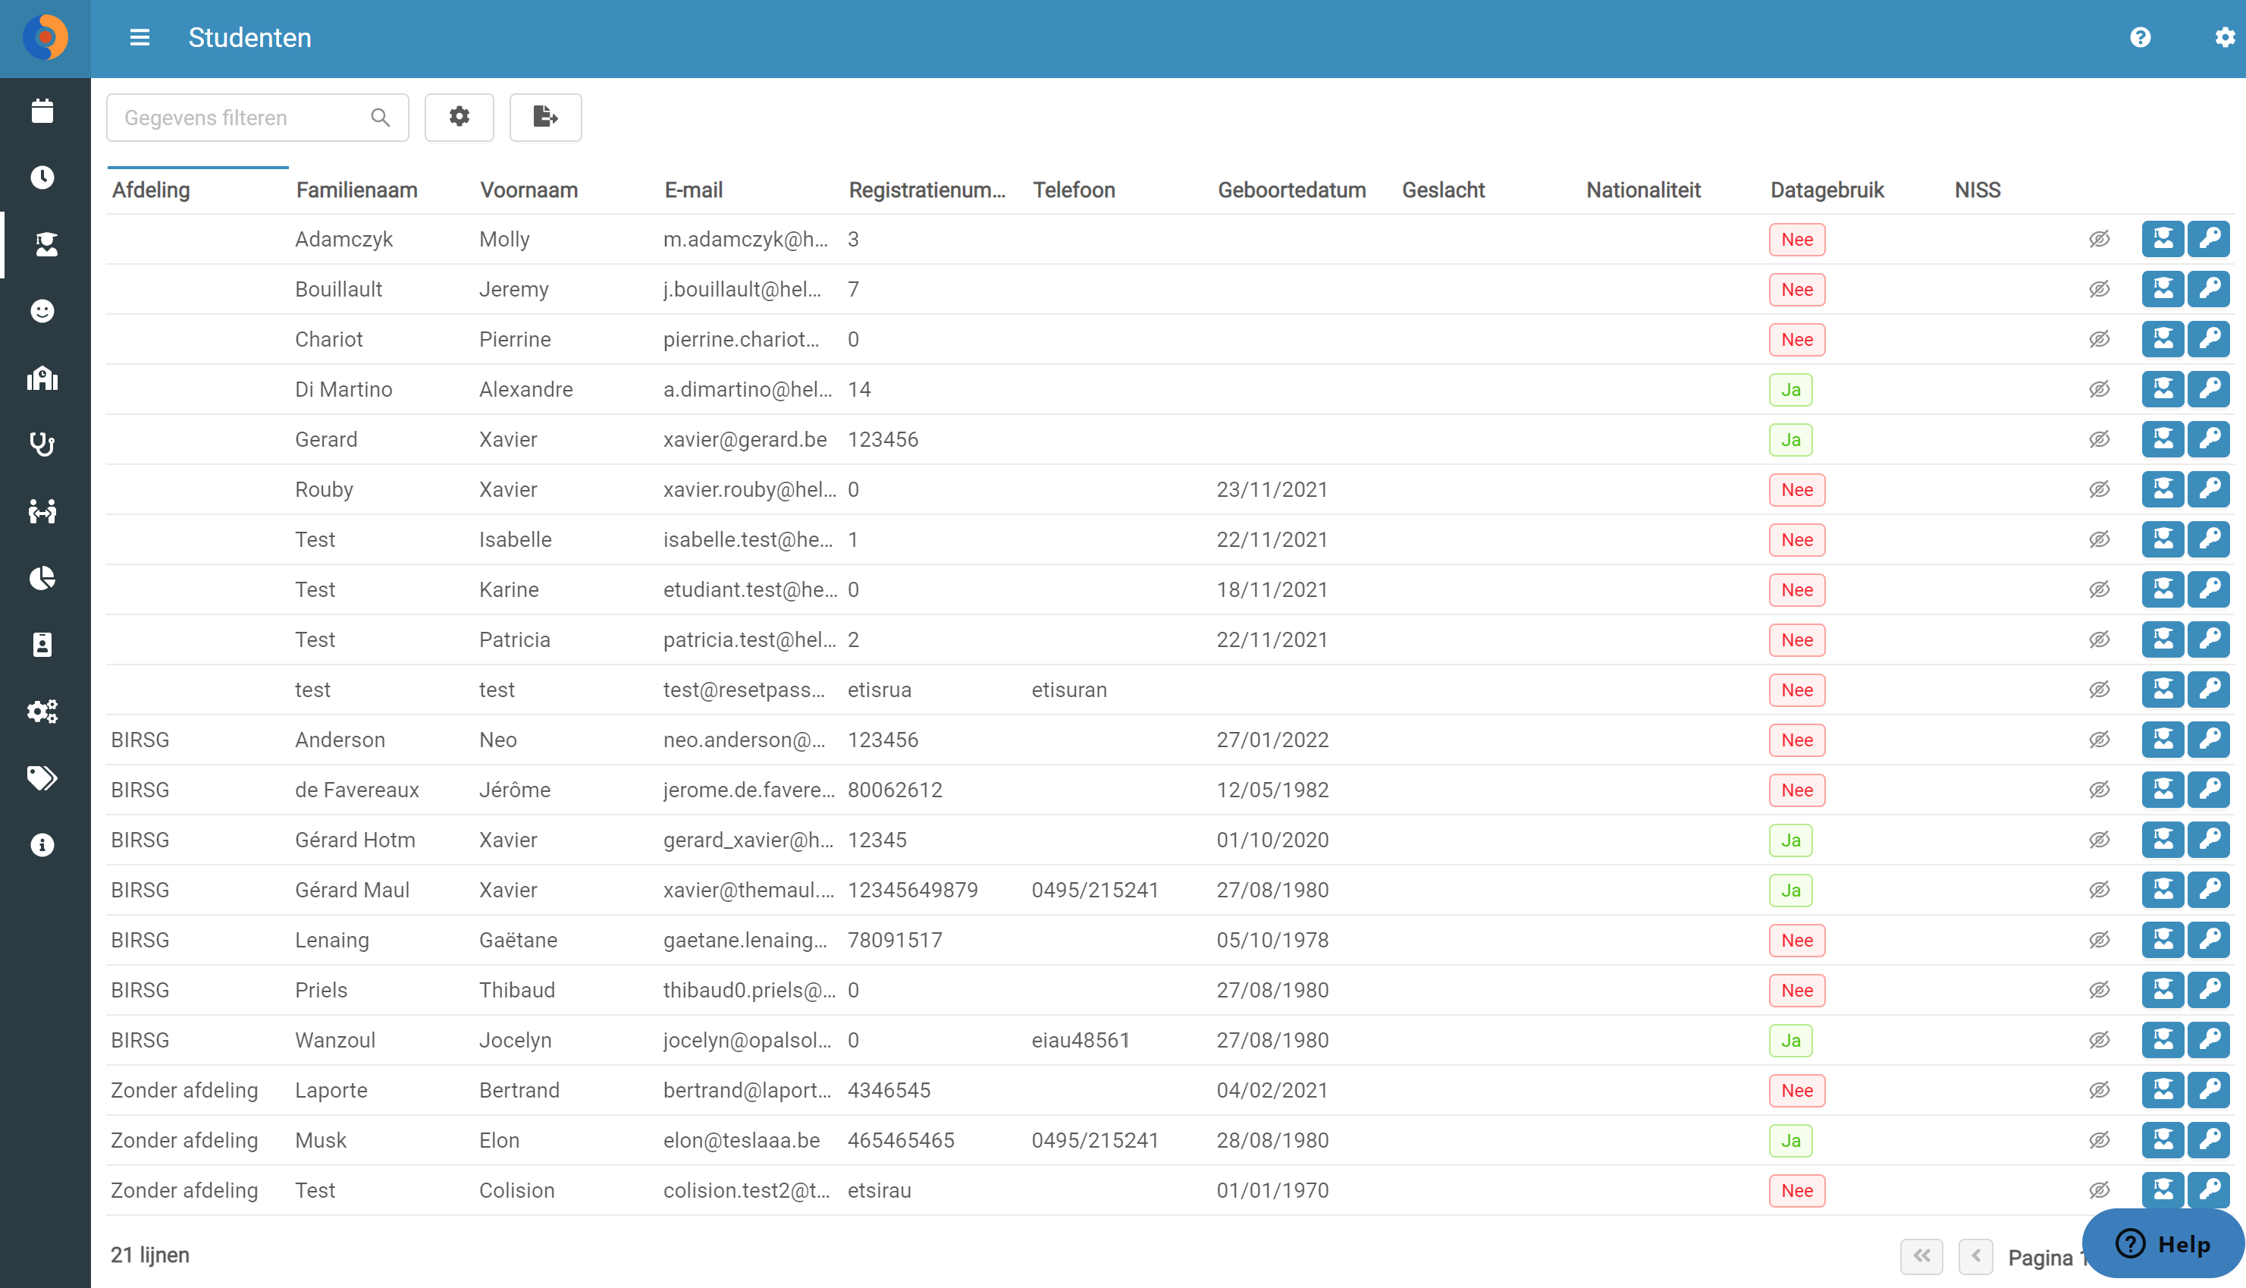This screenshot has width=2246, height=1288.
Task: Sort by Afdeling column header
Action: [x=151, y=190]
